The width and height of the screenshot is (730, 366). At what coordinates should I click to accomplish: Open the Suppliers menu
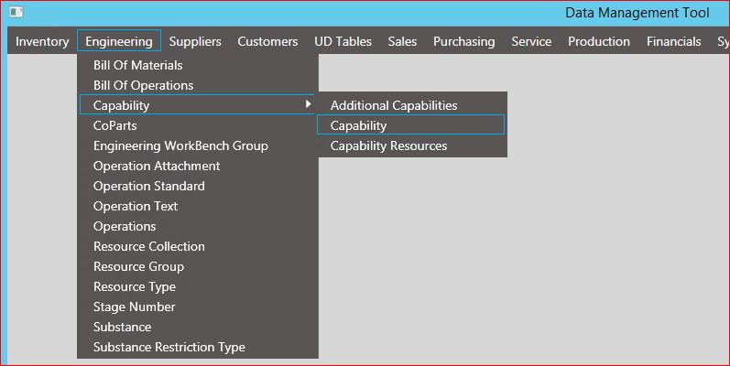click(195, 41)
